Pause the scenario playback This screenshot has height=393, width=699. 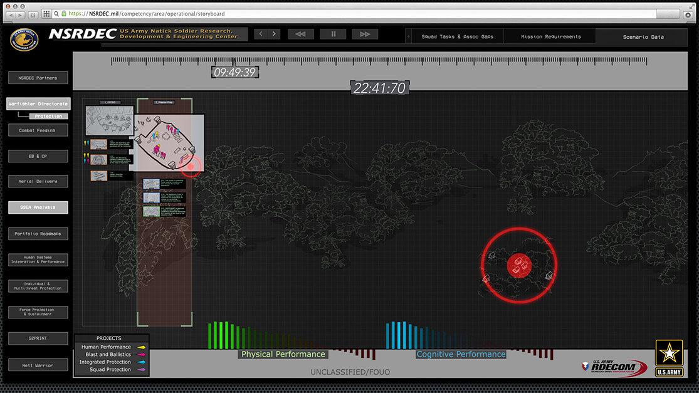coord(333,34)
